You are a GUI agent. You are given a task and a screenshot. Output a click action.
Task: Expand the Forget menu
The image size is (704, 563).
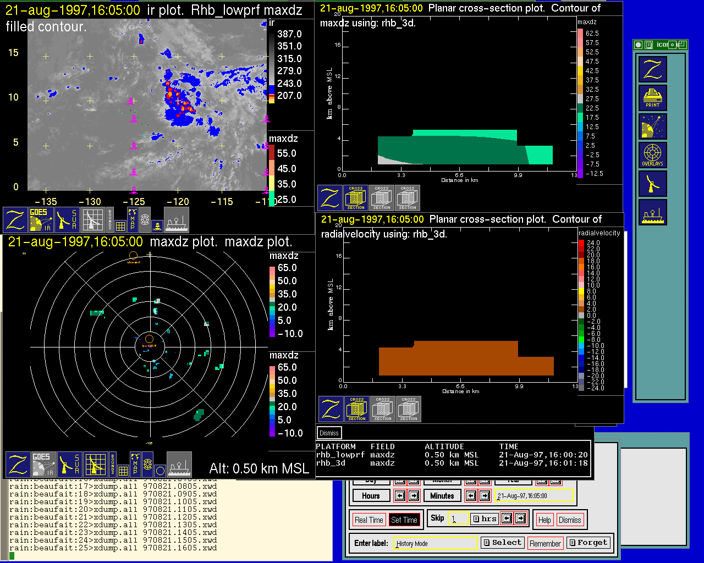588,543
